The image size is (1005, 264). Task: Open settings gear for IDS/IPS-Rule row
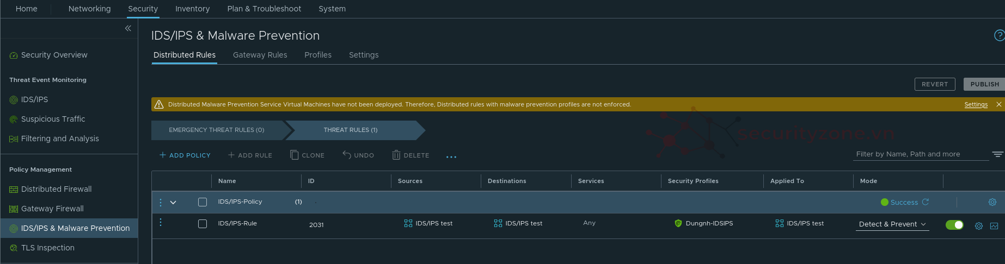pos(978,225)
